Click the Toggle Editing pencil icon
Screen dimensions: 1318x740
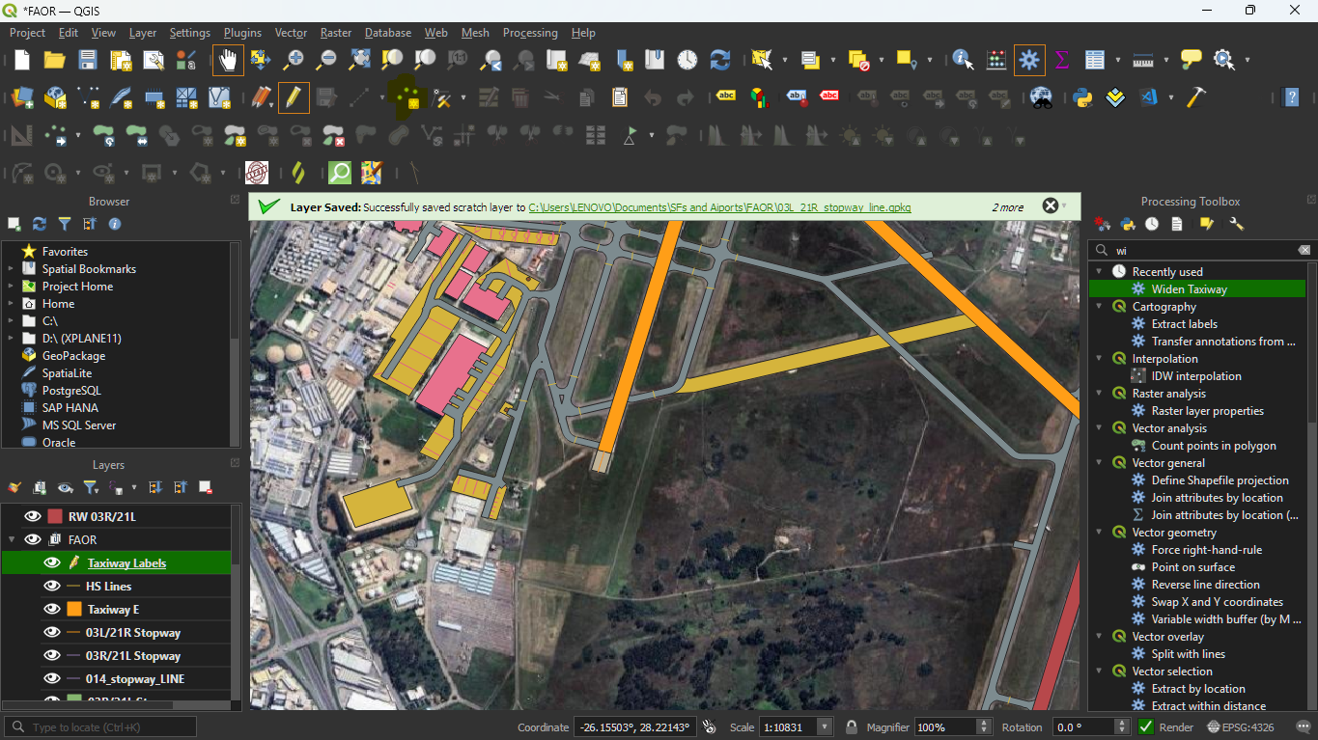click(x=294, y=97)
